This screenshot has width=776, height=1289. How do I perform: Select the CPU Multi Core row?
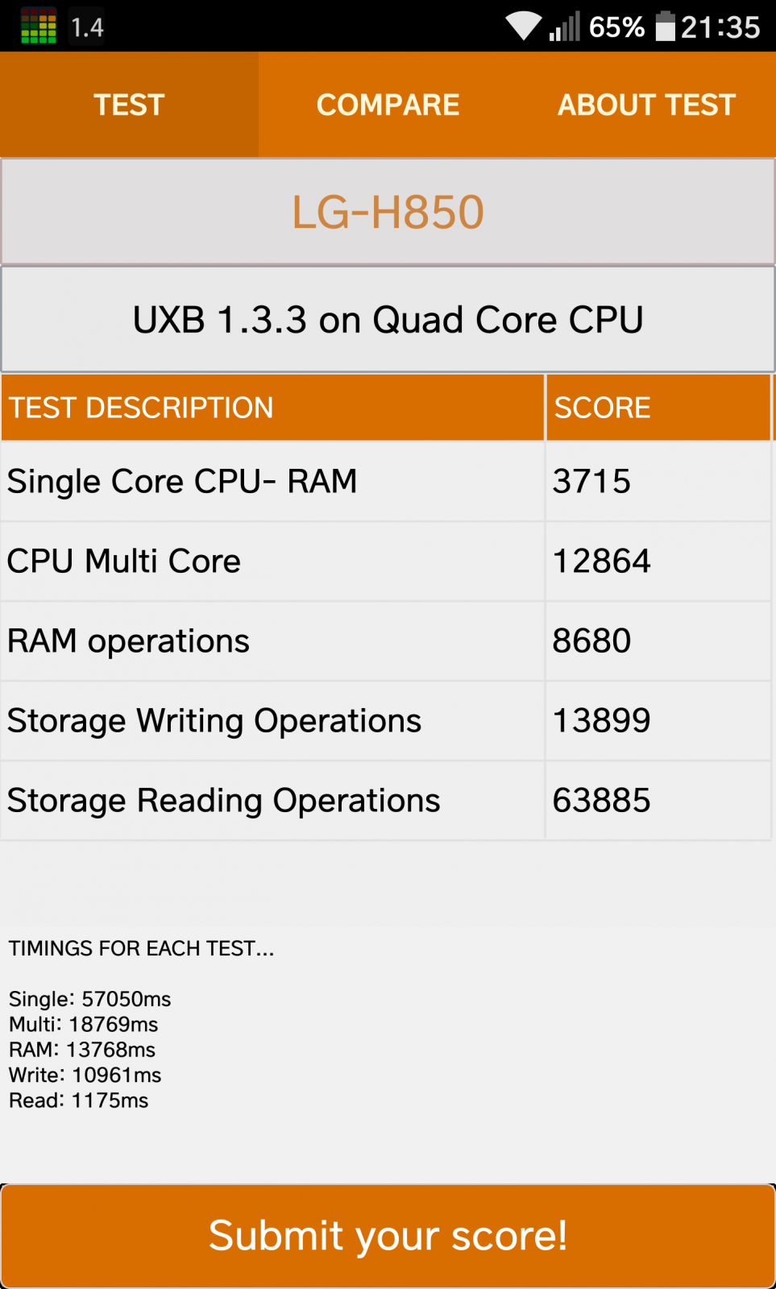pos(386,562)
